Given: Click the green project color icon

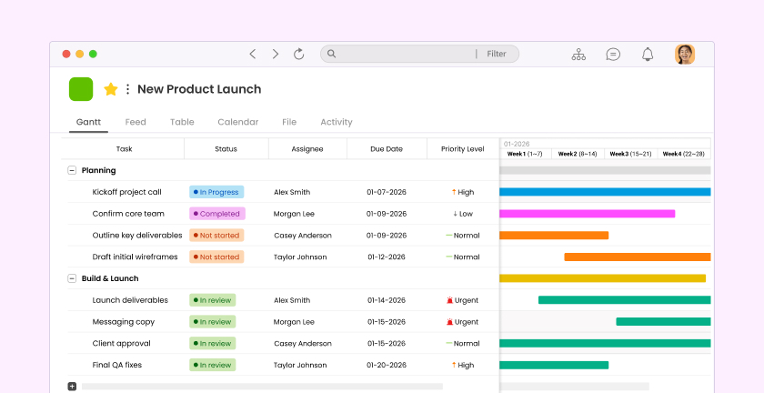Looking at the screenshot, I should pos(81,89).
